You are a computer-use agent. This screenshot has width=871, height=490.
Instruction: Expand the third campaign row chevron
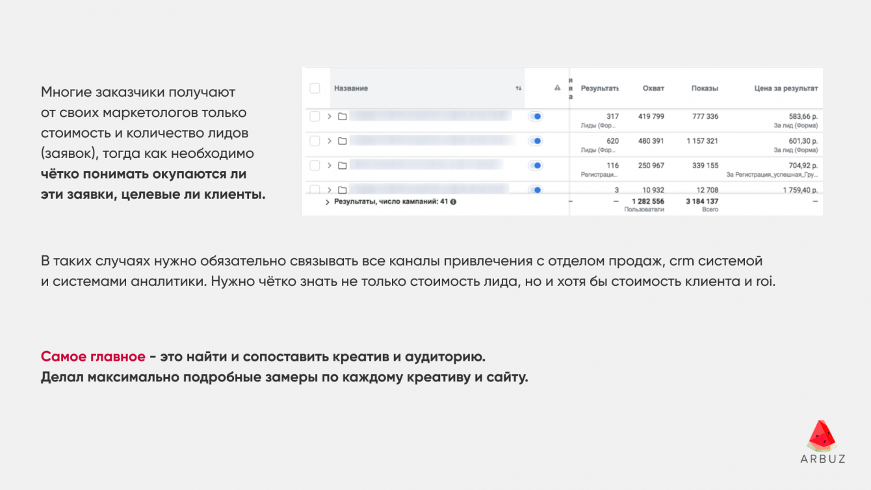click(x=330, y=166)
